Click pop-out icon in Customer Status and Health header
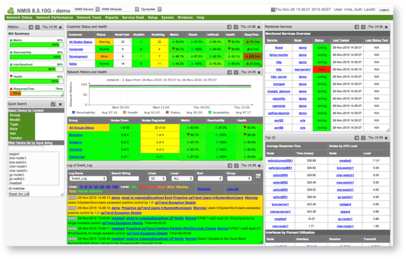The image size is (406, 259). 236,27
